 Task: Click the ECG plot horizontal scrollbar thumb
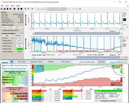(78, 33)
